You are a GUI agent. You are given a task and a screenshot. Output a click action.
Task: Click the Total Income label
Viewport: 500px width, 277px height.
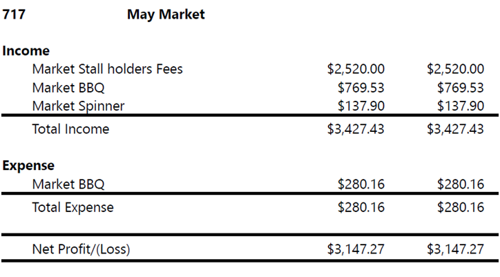pos(70,129)
